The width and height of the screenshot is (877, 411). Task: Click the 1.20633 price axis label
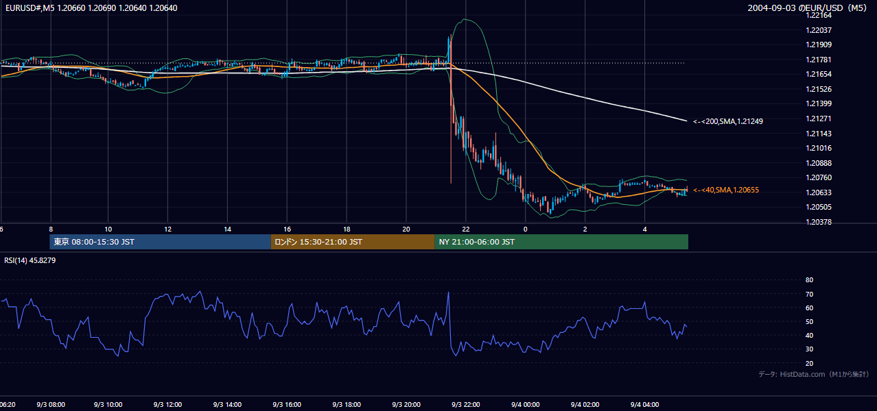click(818, 192)
